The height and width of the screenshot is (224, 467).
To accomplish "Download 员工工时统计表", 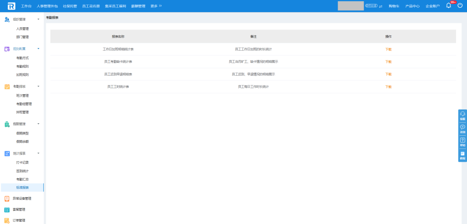I will pos(388,86).
